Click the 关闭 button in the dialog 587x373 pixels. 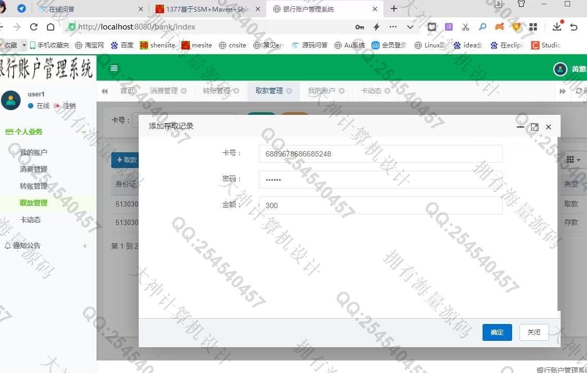534,332
